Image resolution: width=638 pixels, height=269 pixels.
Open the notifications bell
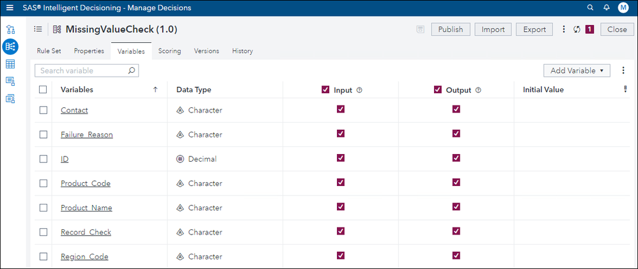607,8
